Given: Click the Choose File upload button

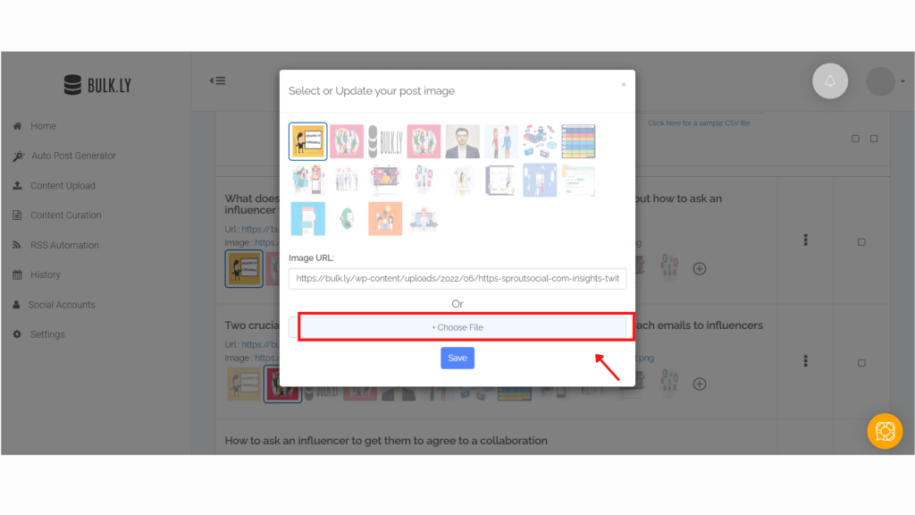Looking at the screenshot, I should click(x=457, y=327).
